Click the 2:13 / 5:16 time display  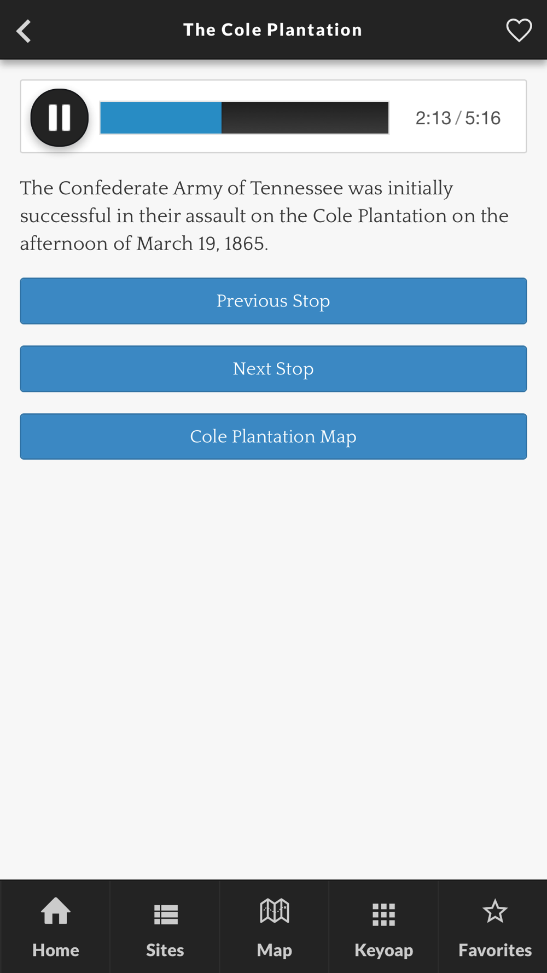click(x=458, y=118)
